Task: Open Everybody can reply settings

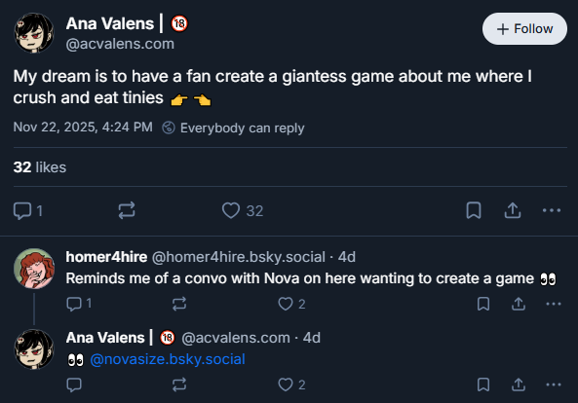Action: click(233, 128)
